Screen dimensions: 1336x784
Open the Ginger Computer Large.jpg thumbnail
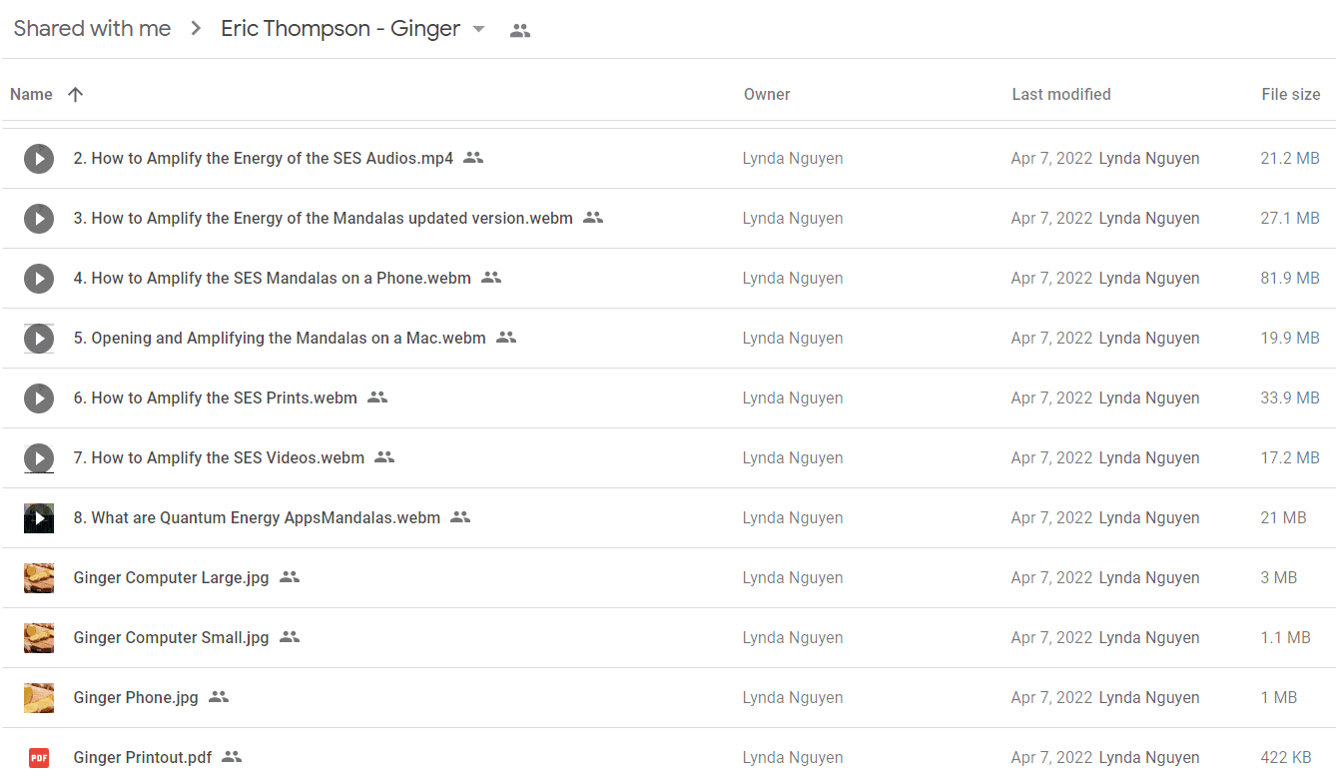pyautogui.click(x=39, y=577)
